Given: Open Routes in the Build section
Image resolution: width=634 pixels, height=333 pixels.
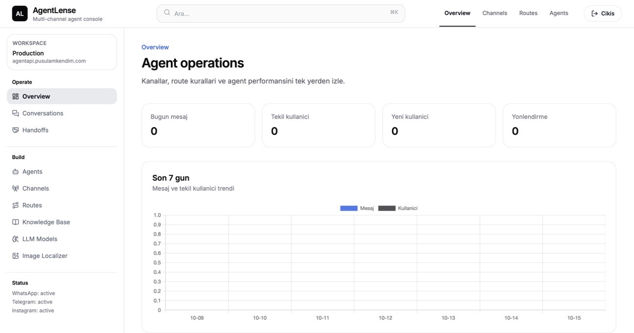Looking at the screenshot, I should point(62,205).
